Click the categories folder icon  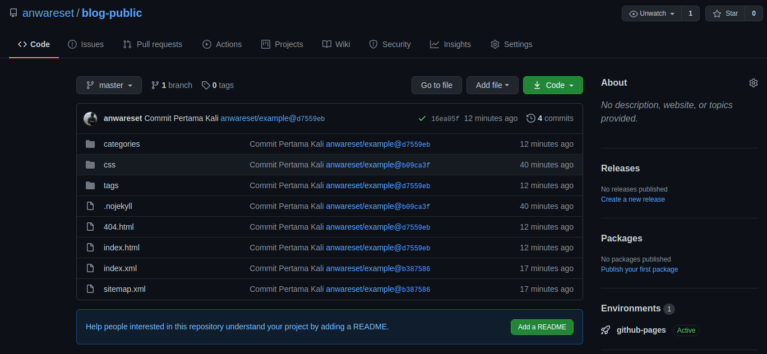point(90,144)
